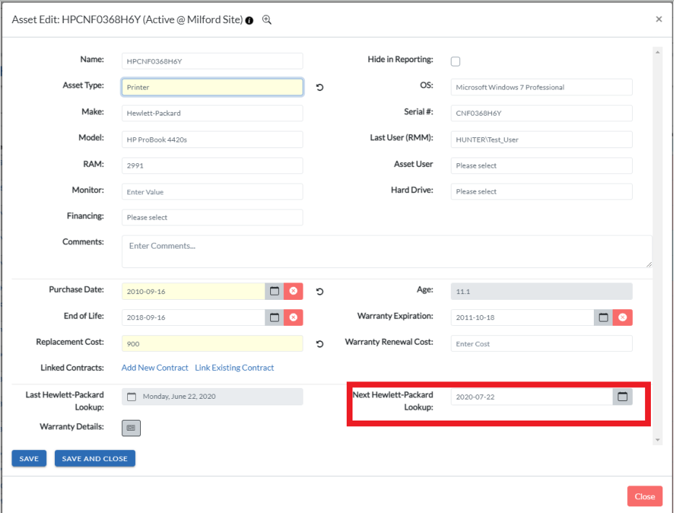Screen dimensions: 674x513
Task: Open the End of Life calendar picker
Action: pos(275,317)
